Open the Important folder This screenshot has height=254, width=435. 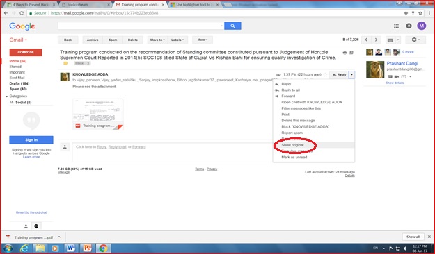[x=17, y=72]
